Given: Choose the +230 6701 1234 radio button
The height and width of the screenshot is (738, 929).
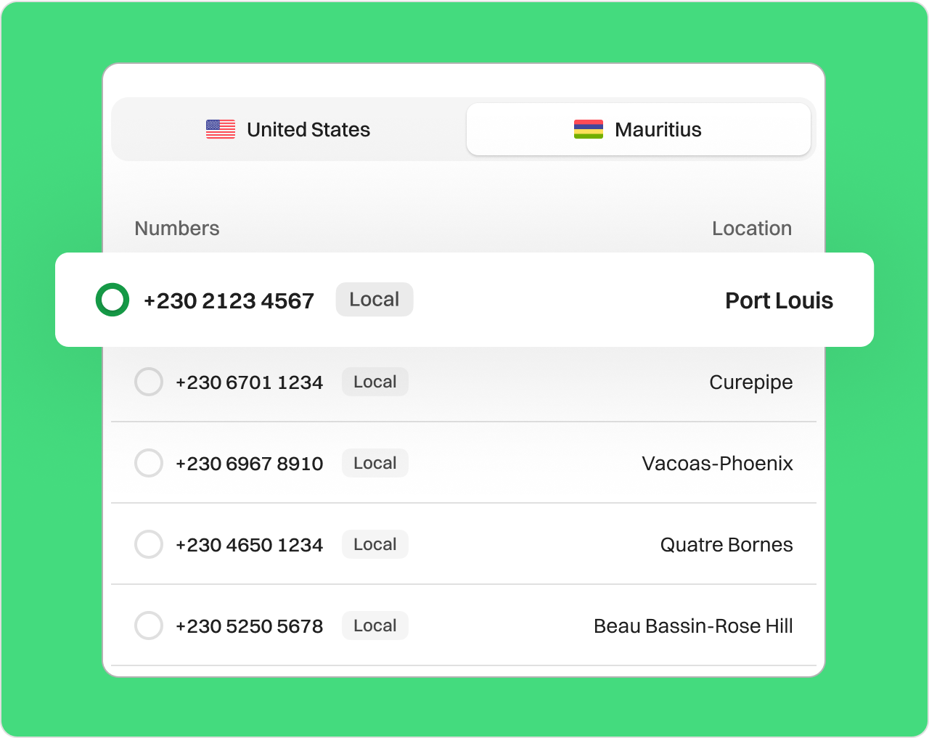Looking at the screenshot, I should [149, 382].
